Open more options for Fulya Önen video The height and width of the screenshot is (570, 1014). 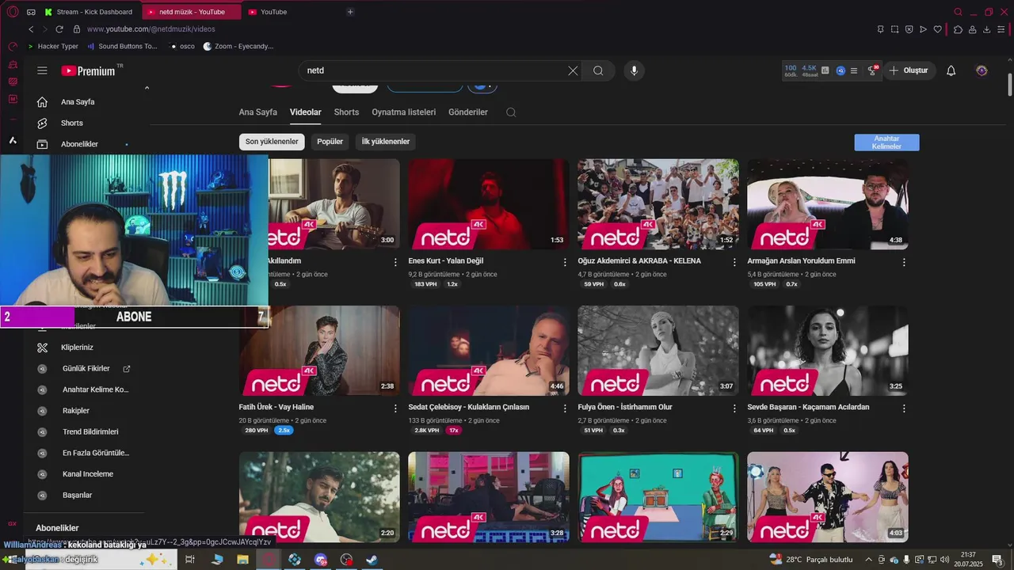pos(734,408)
